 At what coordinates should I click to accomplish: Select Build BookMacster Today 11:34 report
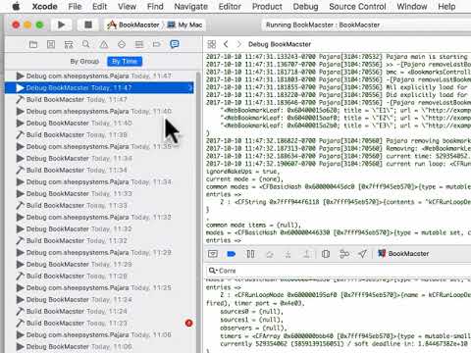[x=99, y=170]
